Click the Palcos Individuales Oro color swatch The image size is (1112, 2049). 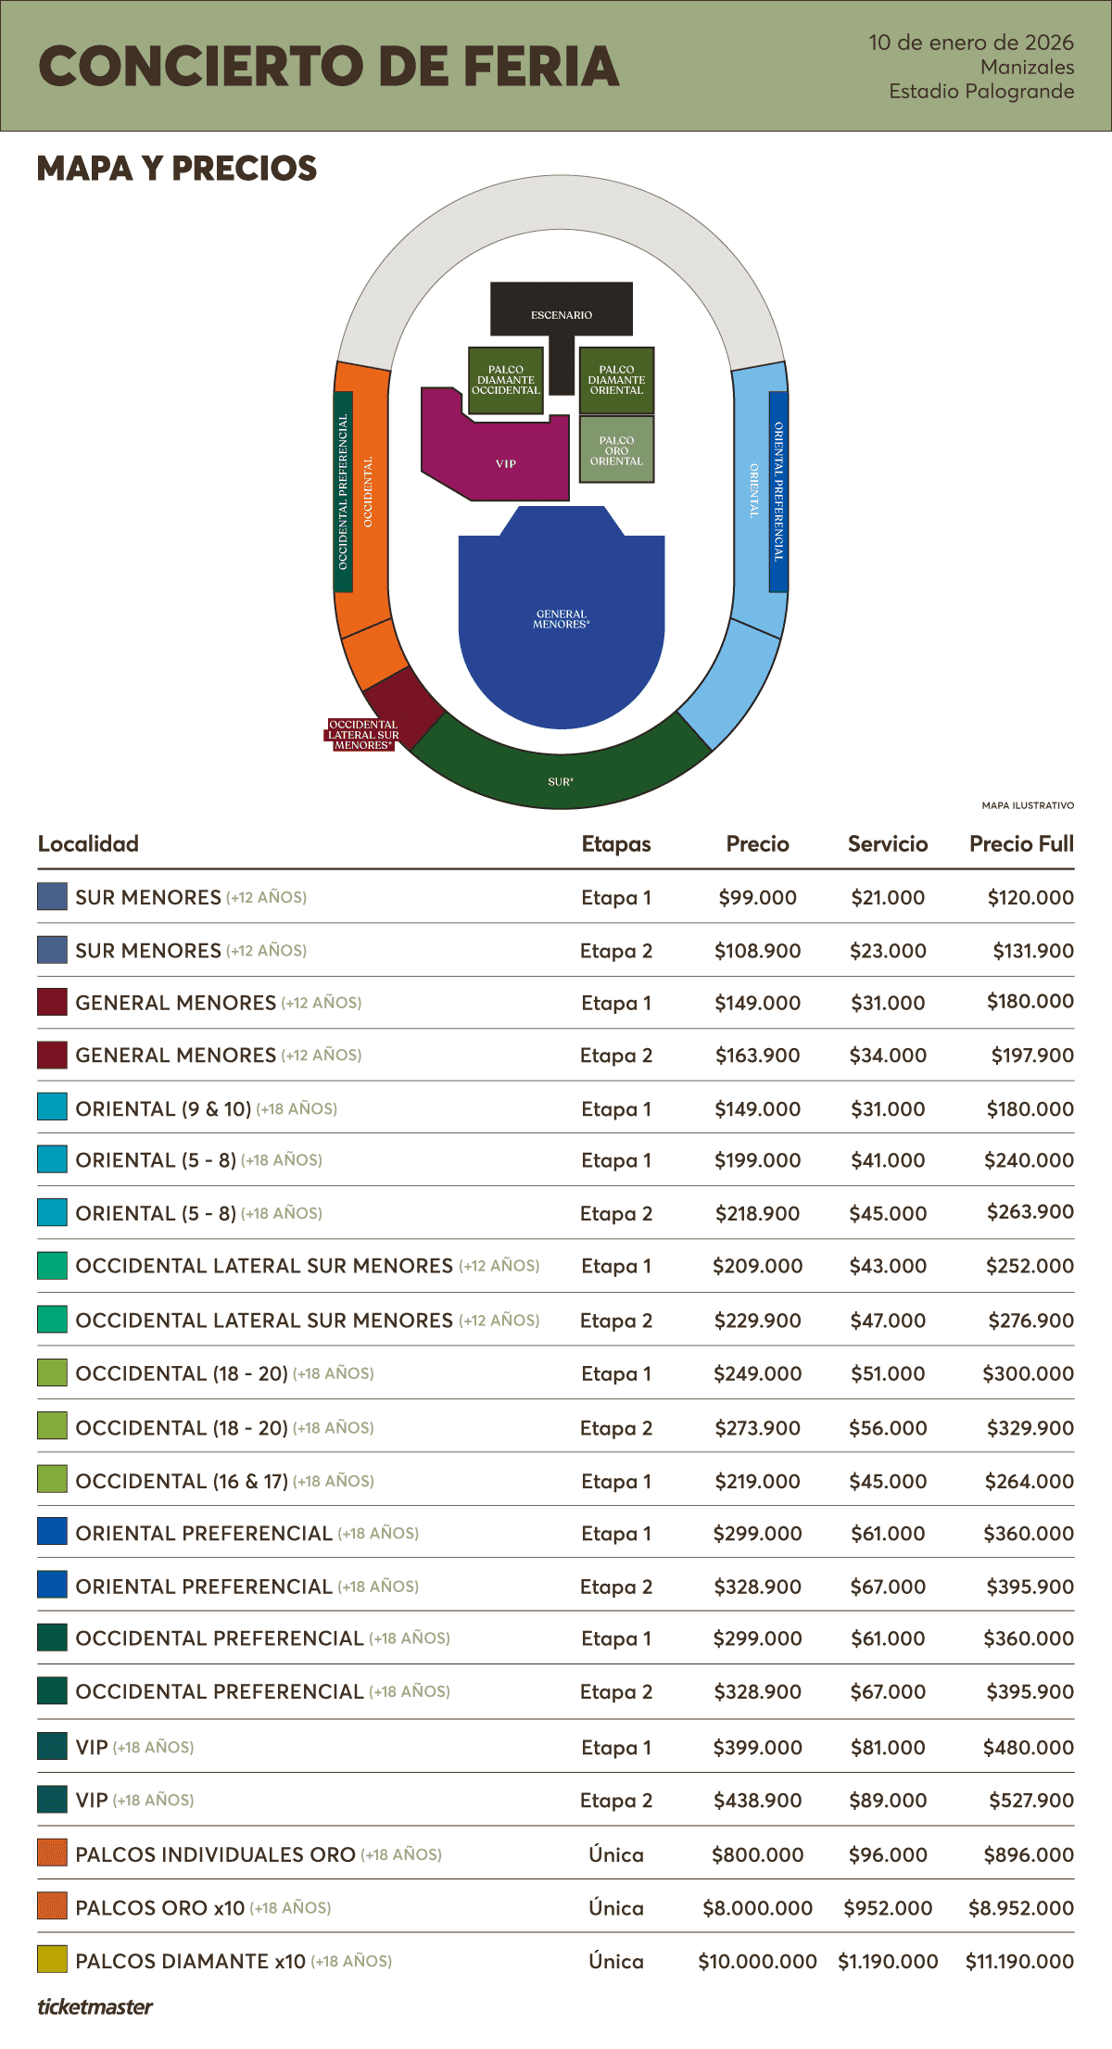tap(52, 1853)
